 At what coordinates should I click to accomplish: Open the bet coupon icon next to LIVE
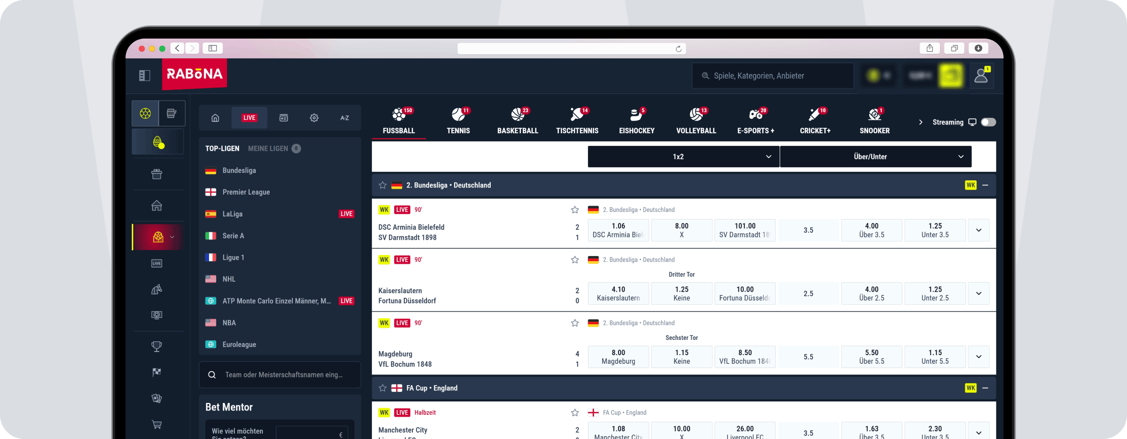tap(284, 118)
